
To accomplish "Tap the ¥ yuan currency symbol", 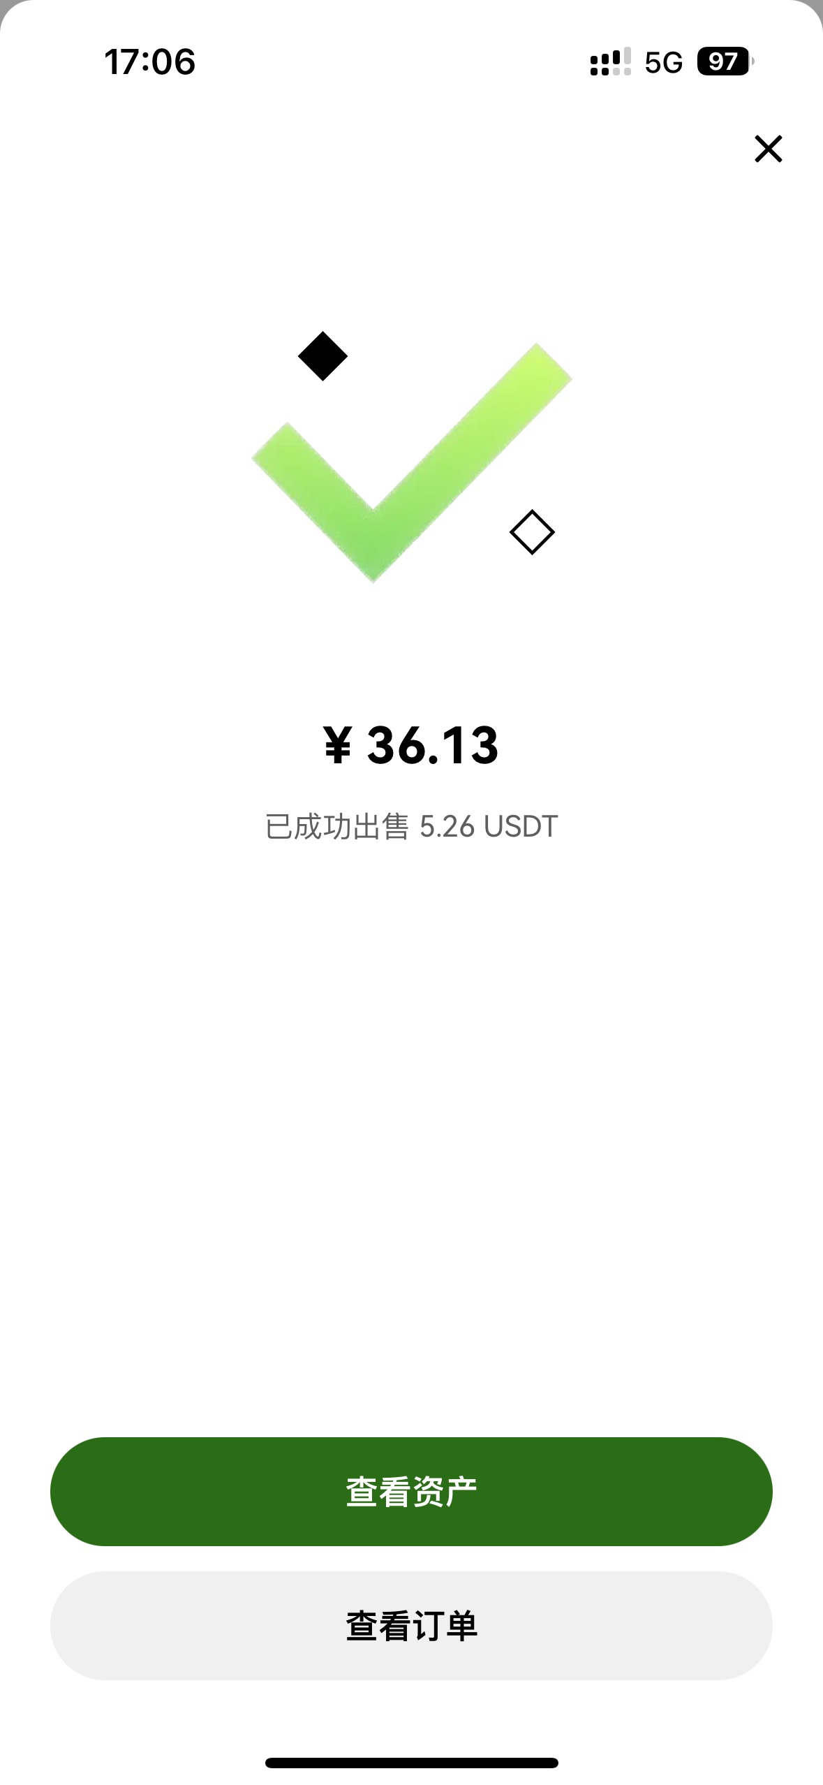I will 338,745.
